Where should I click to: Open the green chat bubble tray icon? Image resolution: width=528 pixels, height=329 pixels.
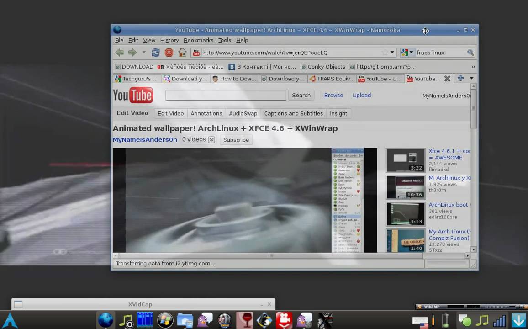coord(465,321)
